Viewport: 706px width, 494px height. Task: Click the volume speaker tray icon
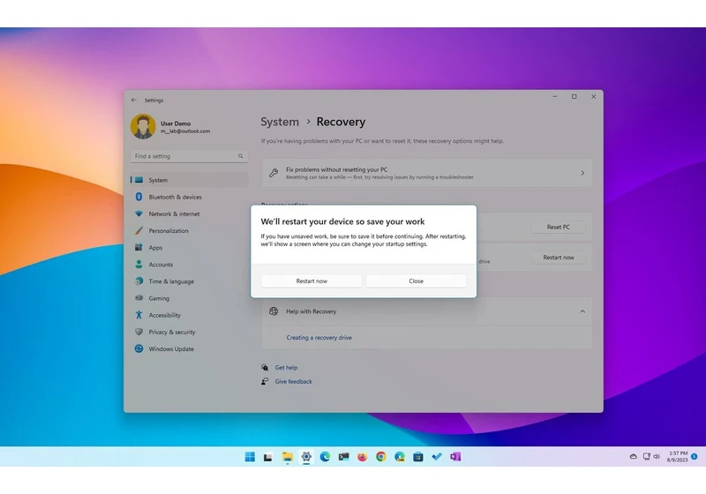coord(657,457)
